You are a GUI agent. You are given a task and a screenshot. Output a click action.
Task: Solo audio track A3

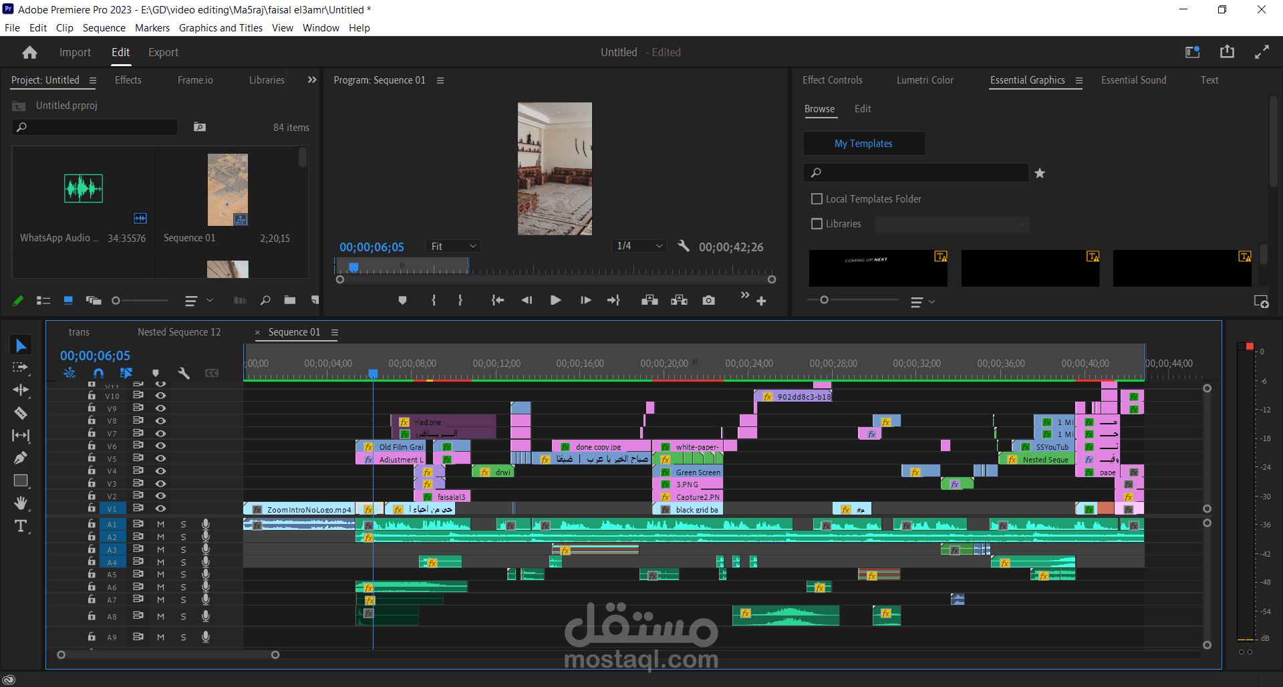coord(183,549)
